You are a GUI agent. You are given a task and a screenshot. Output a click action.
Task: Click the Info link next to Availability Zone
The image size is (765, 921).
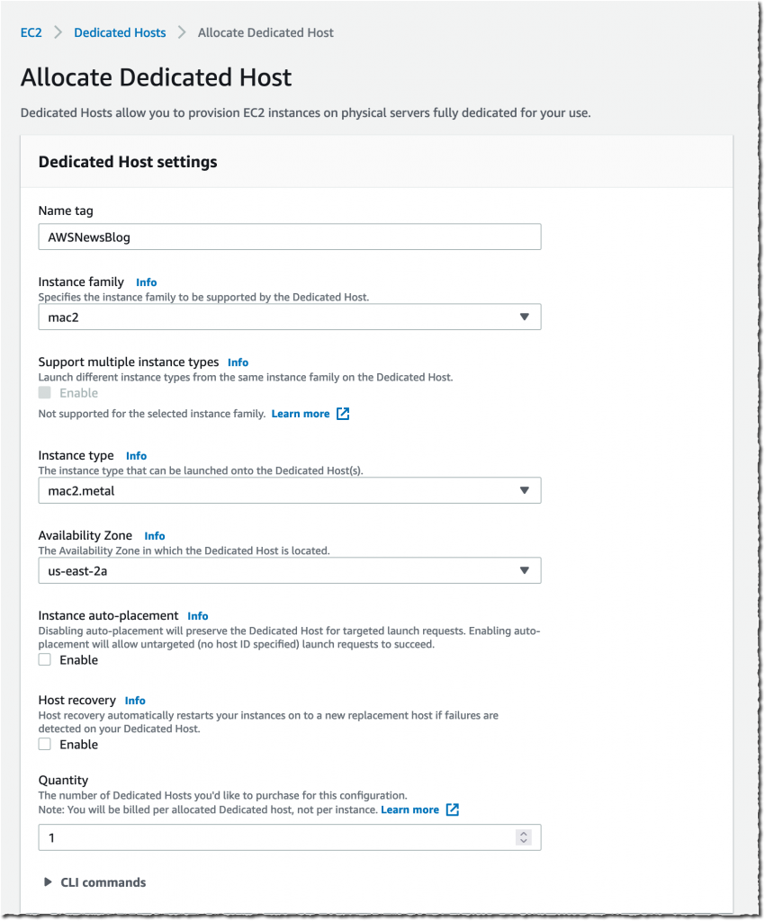pos(155,535)
